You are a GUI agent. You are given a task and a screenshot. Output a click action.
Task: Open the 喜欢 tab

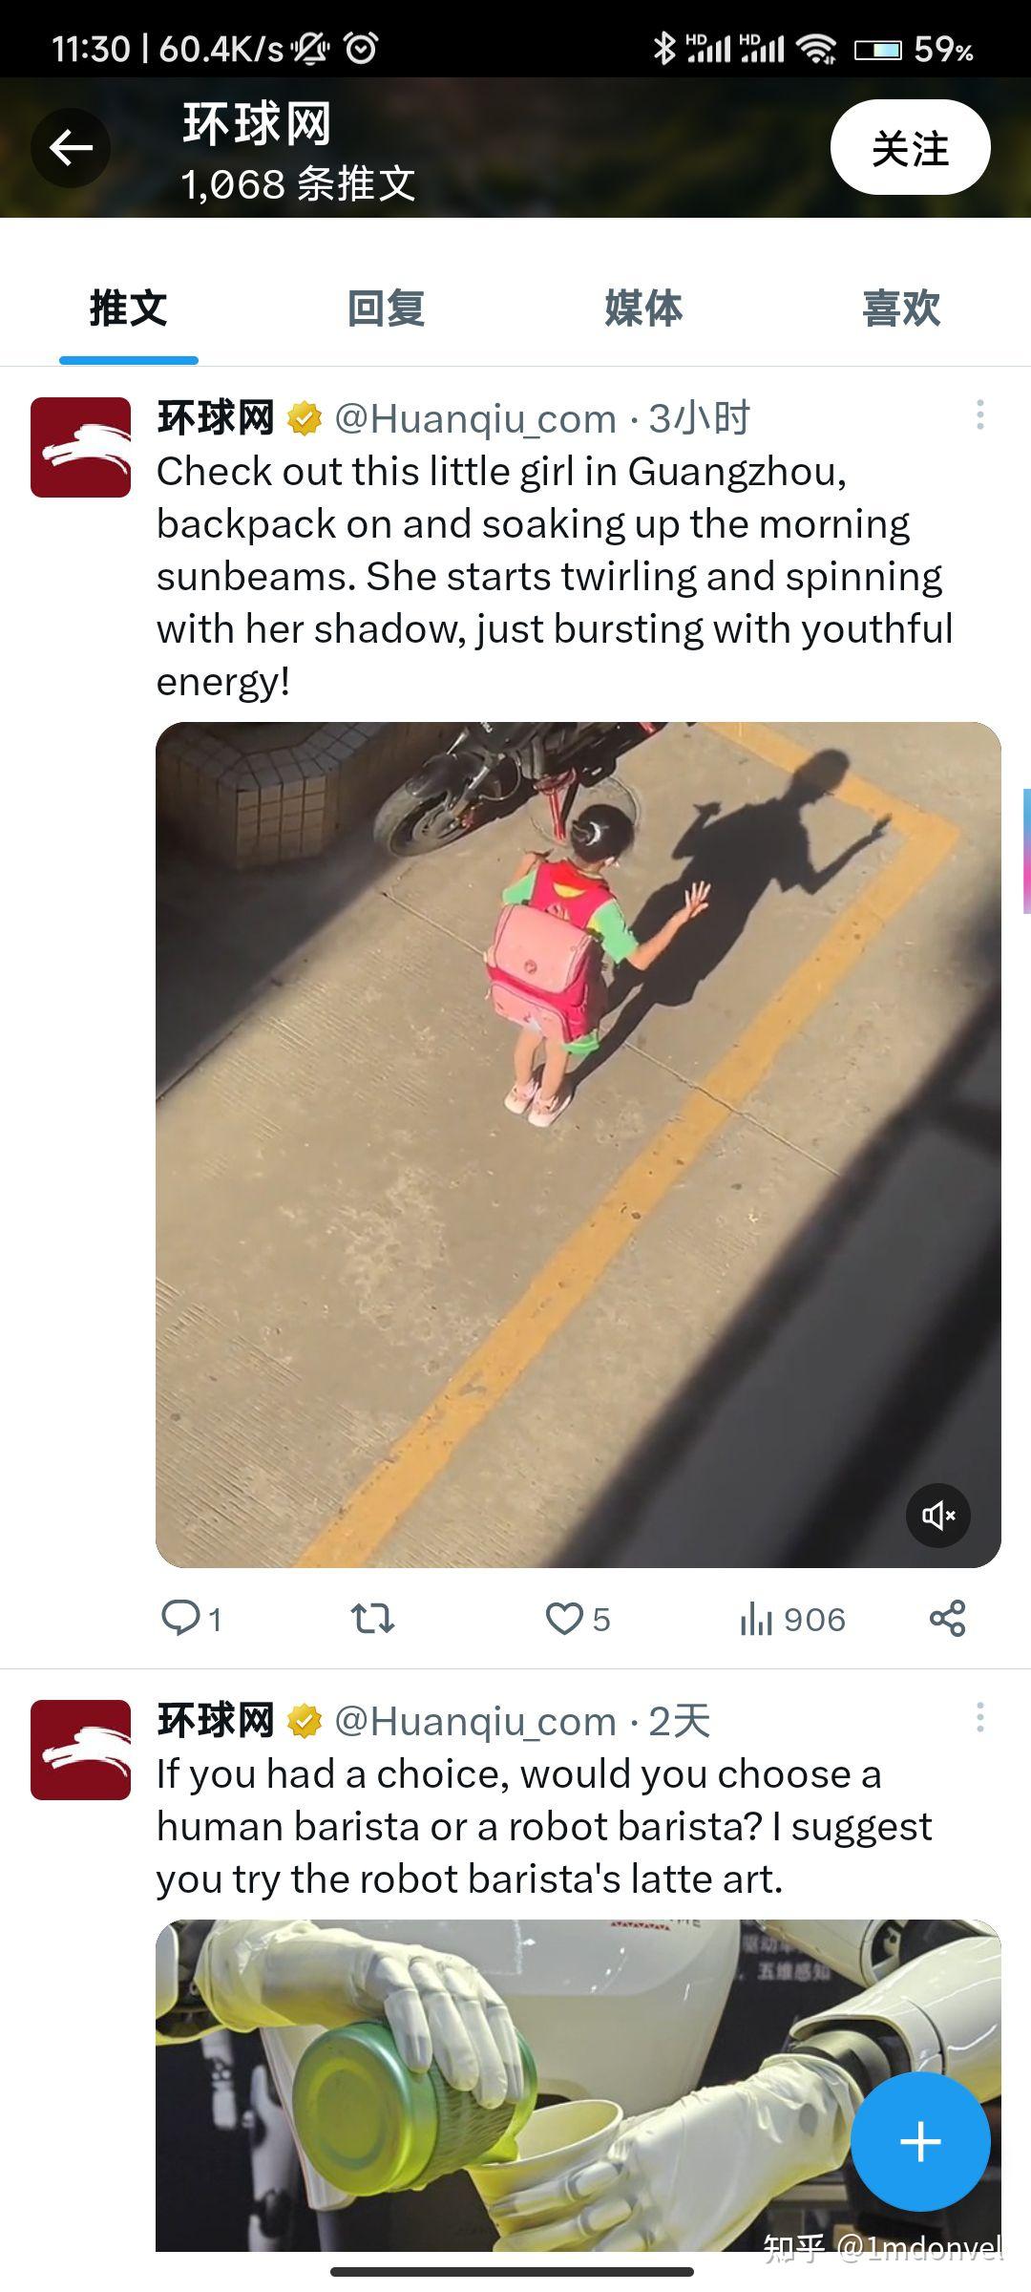(x=901, y=308)
